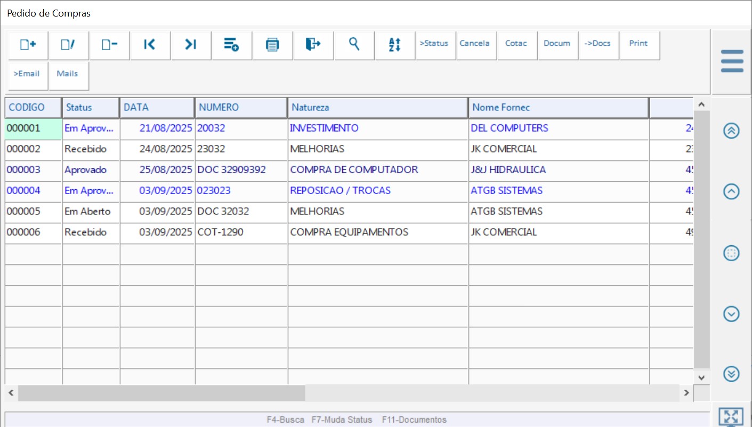
Task: Click the delete record document-minus icon
Action: tap(109, 45)
